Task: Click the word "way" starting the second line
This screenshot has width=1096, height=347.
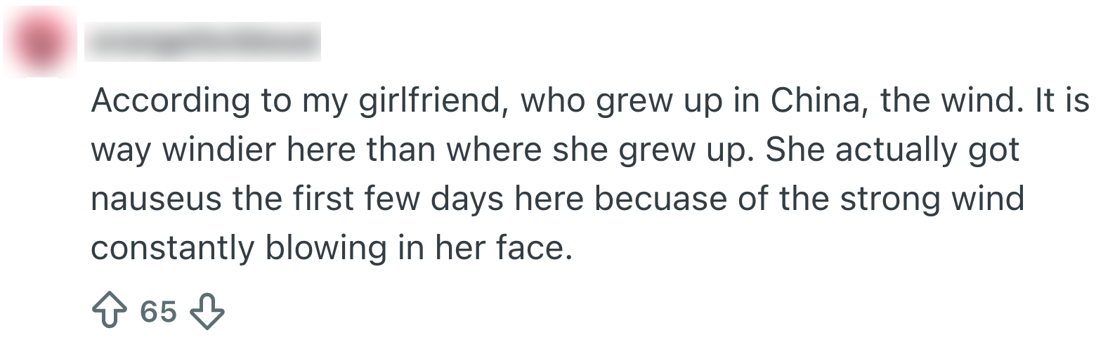Action: point(117,151)
